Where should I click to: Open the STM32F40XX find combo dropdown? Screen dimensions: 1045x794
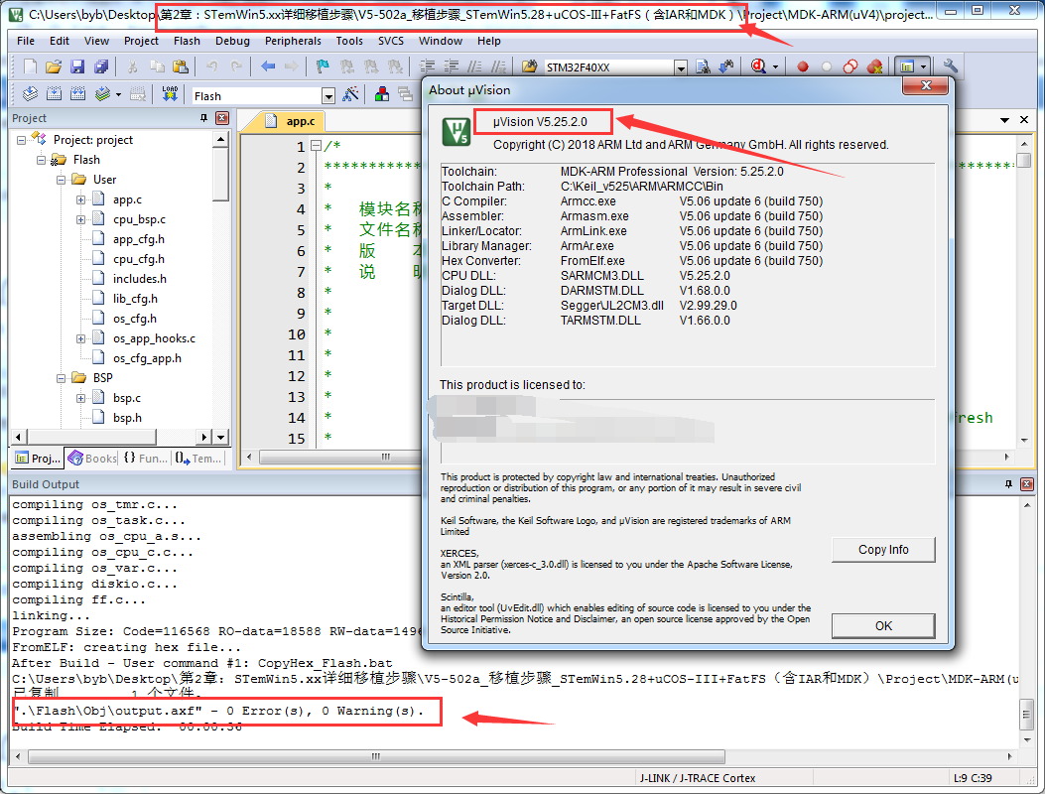coord(681,67)
